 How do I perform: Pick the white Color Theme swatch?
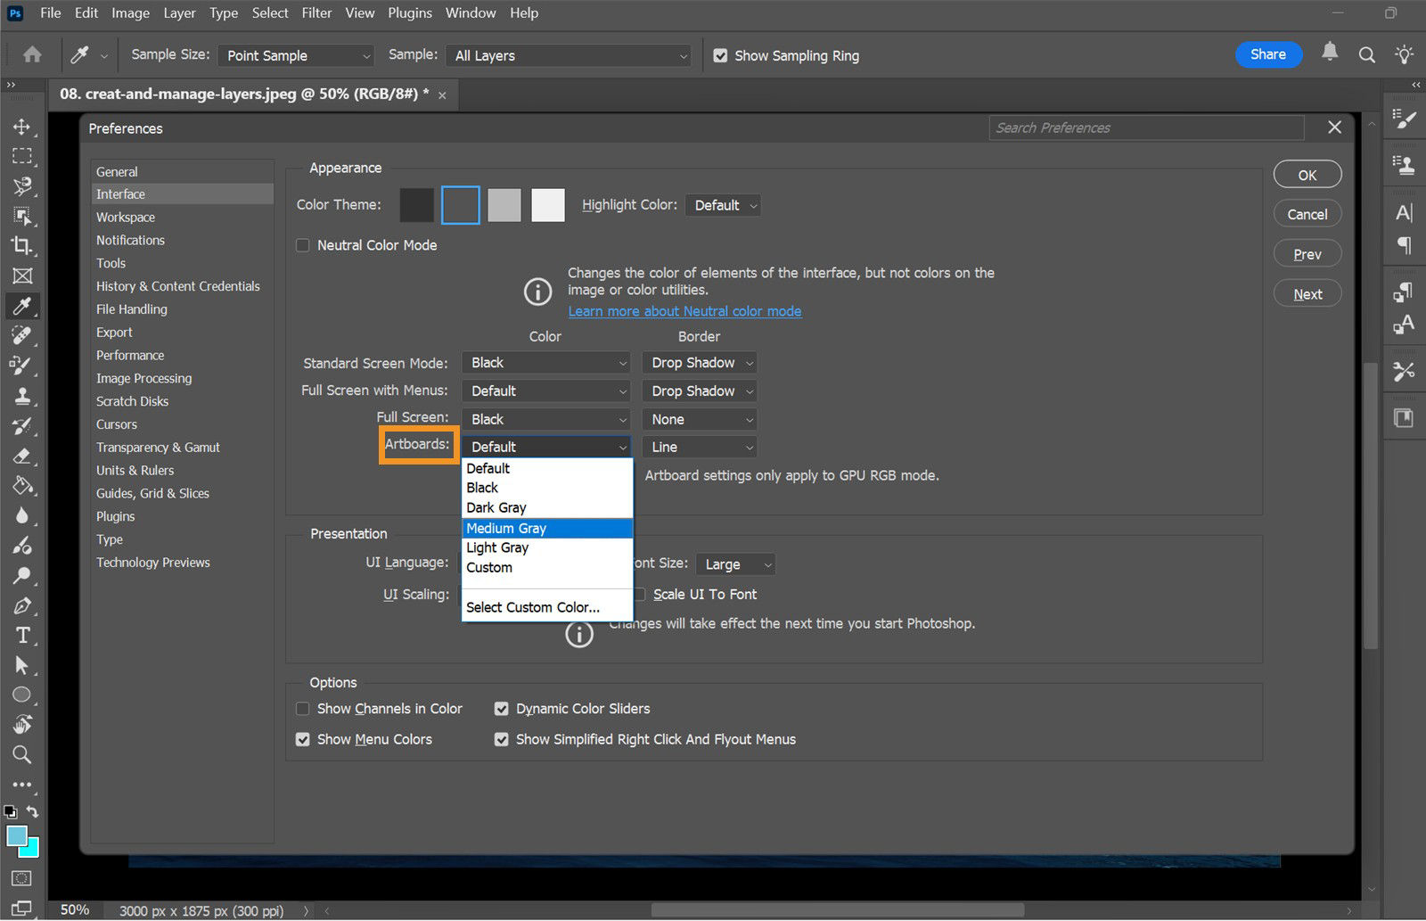[x=547, y=204]
